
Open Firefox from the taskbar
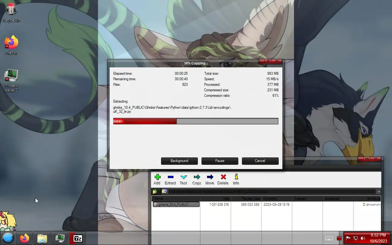(24, 238)
